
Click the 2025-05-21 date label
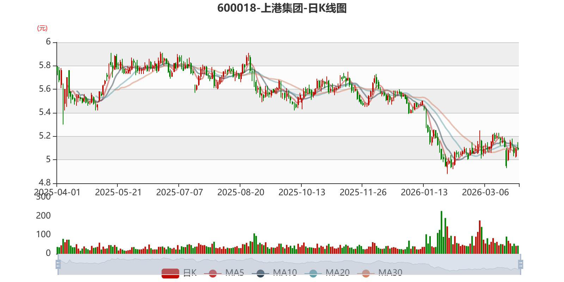click(118, 192)
